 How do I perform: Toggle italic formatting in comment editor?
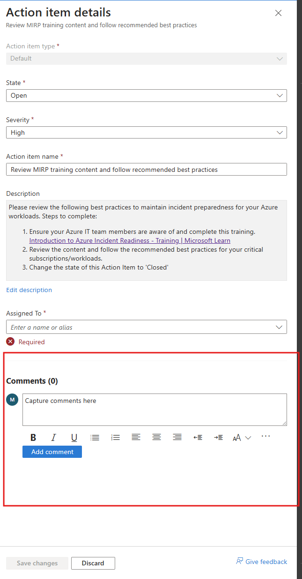tap(53, 437)
